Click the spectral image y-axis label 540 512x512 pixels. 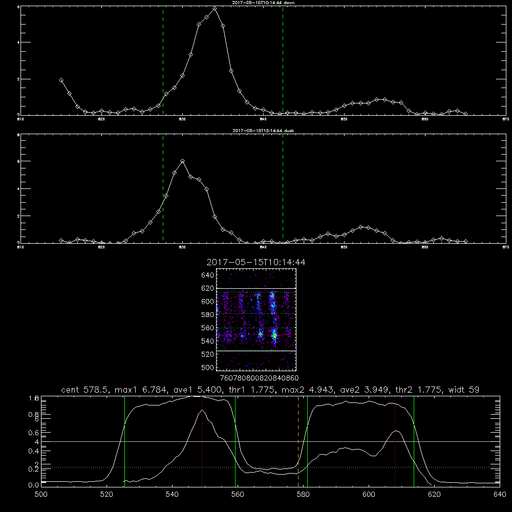pyautogui.click(x=207, y=341)
